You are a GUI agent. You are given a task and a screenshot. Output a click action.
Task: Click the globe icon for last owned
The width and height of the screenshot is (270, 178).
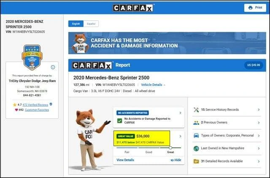tap(196, 148)
